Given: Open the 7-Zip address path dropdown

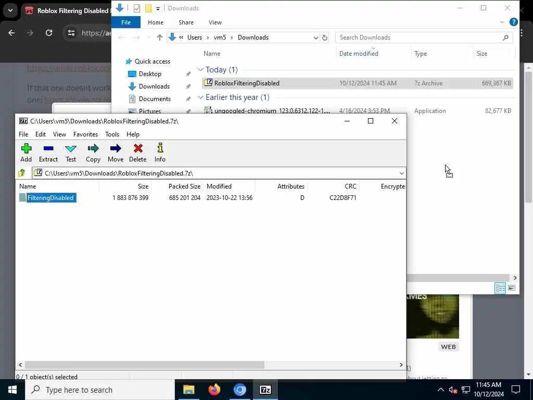Looking at the screenshot, I should pos(401,173).
